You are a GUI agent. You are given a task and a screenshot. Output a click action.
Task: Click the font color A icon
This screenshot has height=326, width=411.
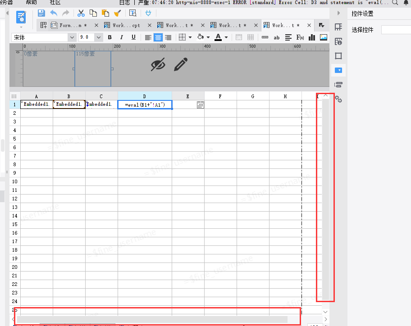click(218, 37)
